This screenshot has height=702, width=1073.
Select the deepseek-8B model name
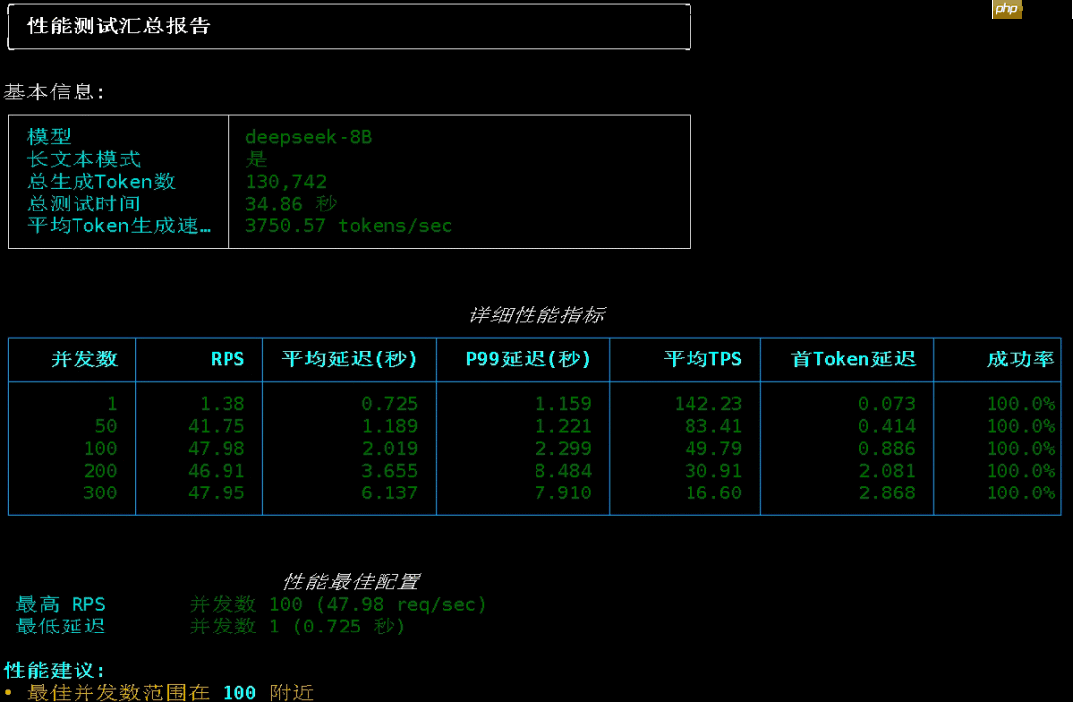[x=309, y=137]
